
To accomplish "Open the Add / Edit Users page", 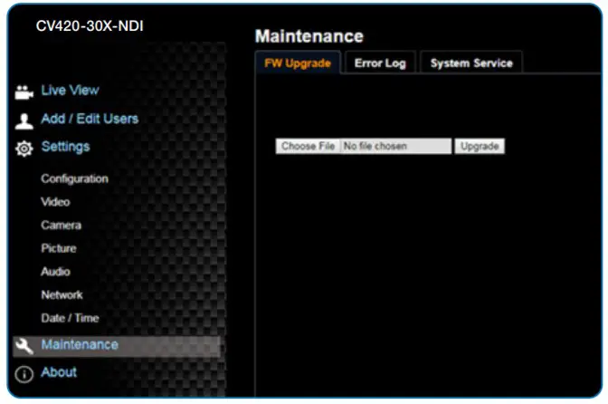I will coord(90,119).
